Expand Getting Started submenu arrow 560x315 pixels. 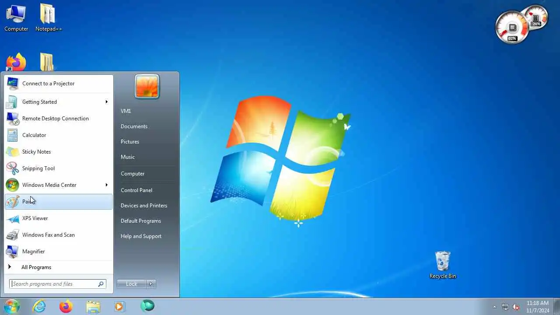pyautogui.click(x=106, y=102)
